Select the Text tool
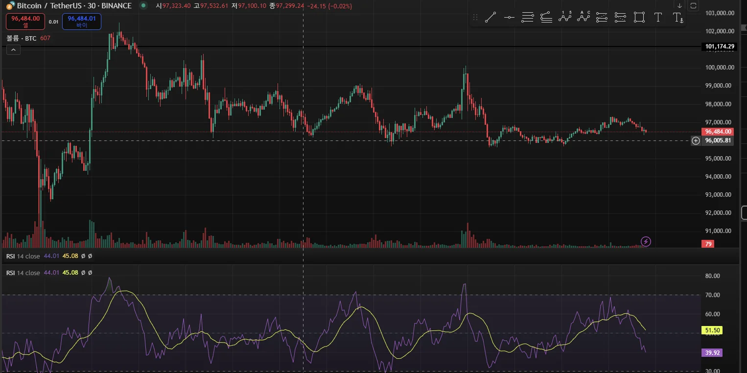 click(x=658, y=18)
